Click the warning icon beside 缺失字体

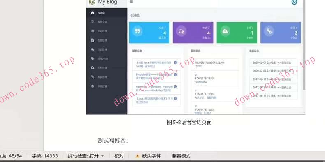[137, 156]
